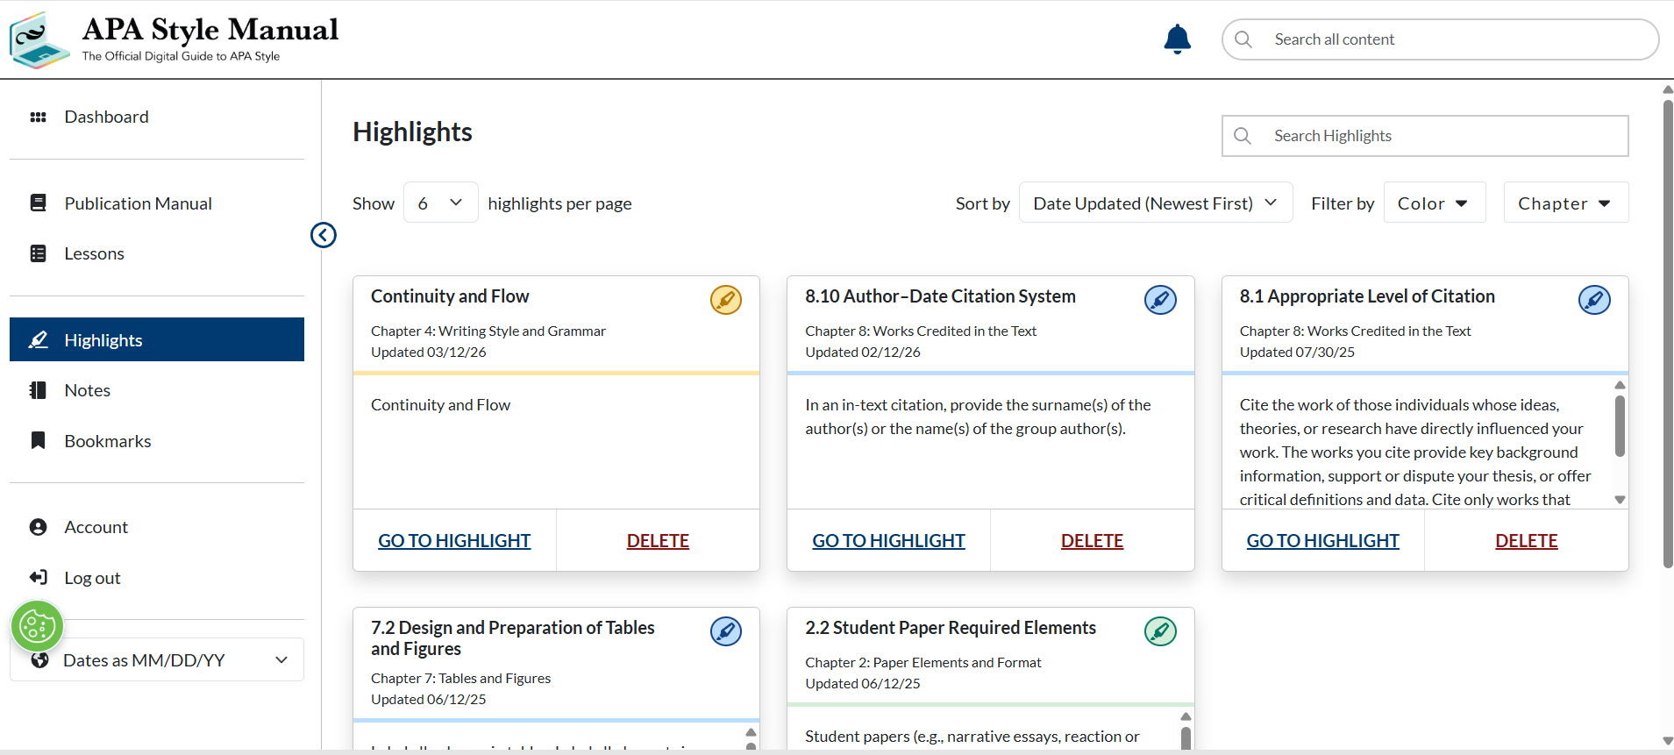Delete the 8.1 Appropriate Level of Citation highlight
The height and width of the screenshot is (755, 1674).
pos(1527,541)
